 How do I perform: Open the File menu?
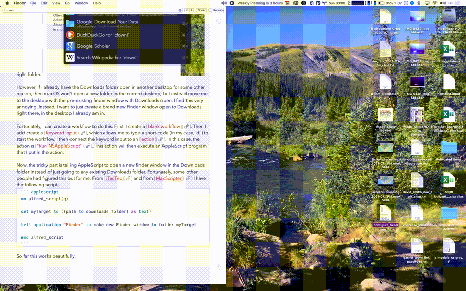[33, 3]
